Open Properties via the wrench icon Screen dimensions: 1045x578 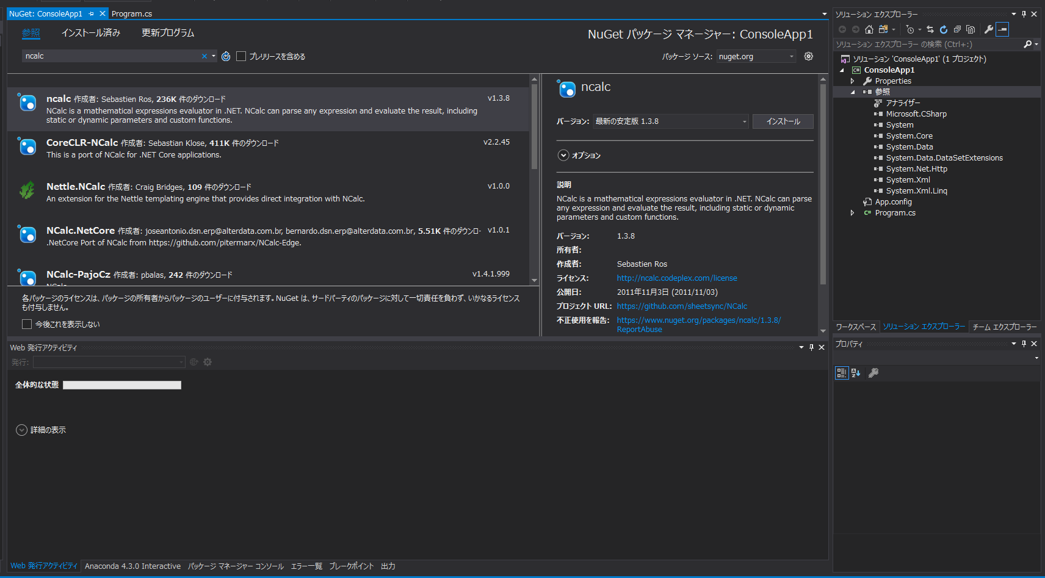click(x=989, y=29)
